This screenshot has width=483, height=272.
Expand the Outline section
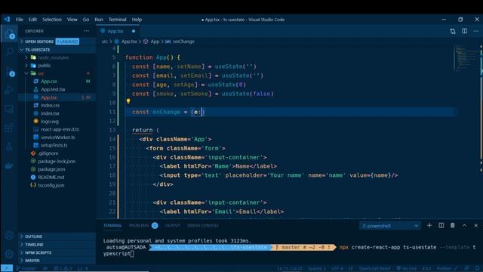pos(57,236)
